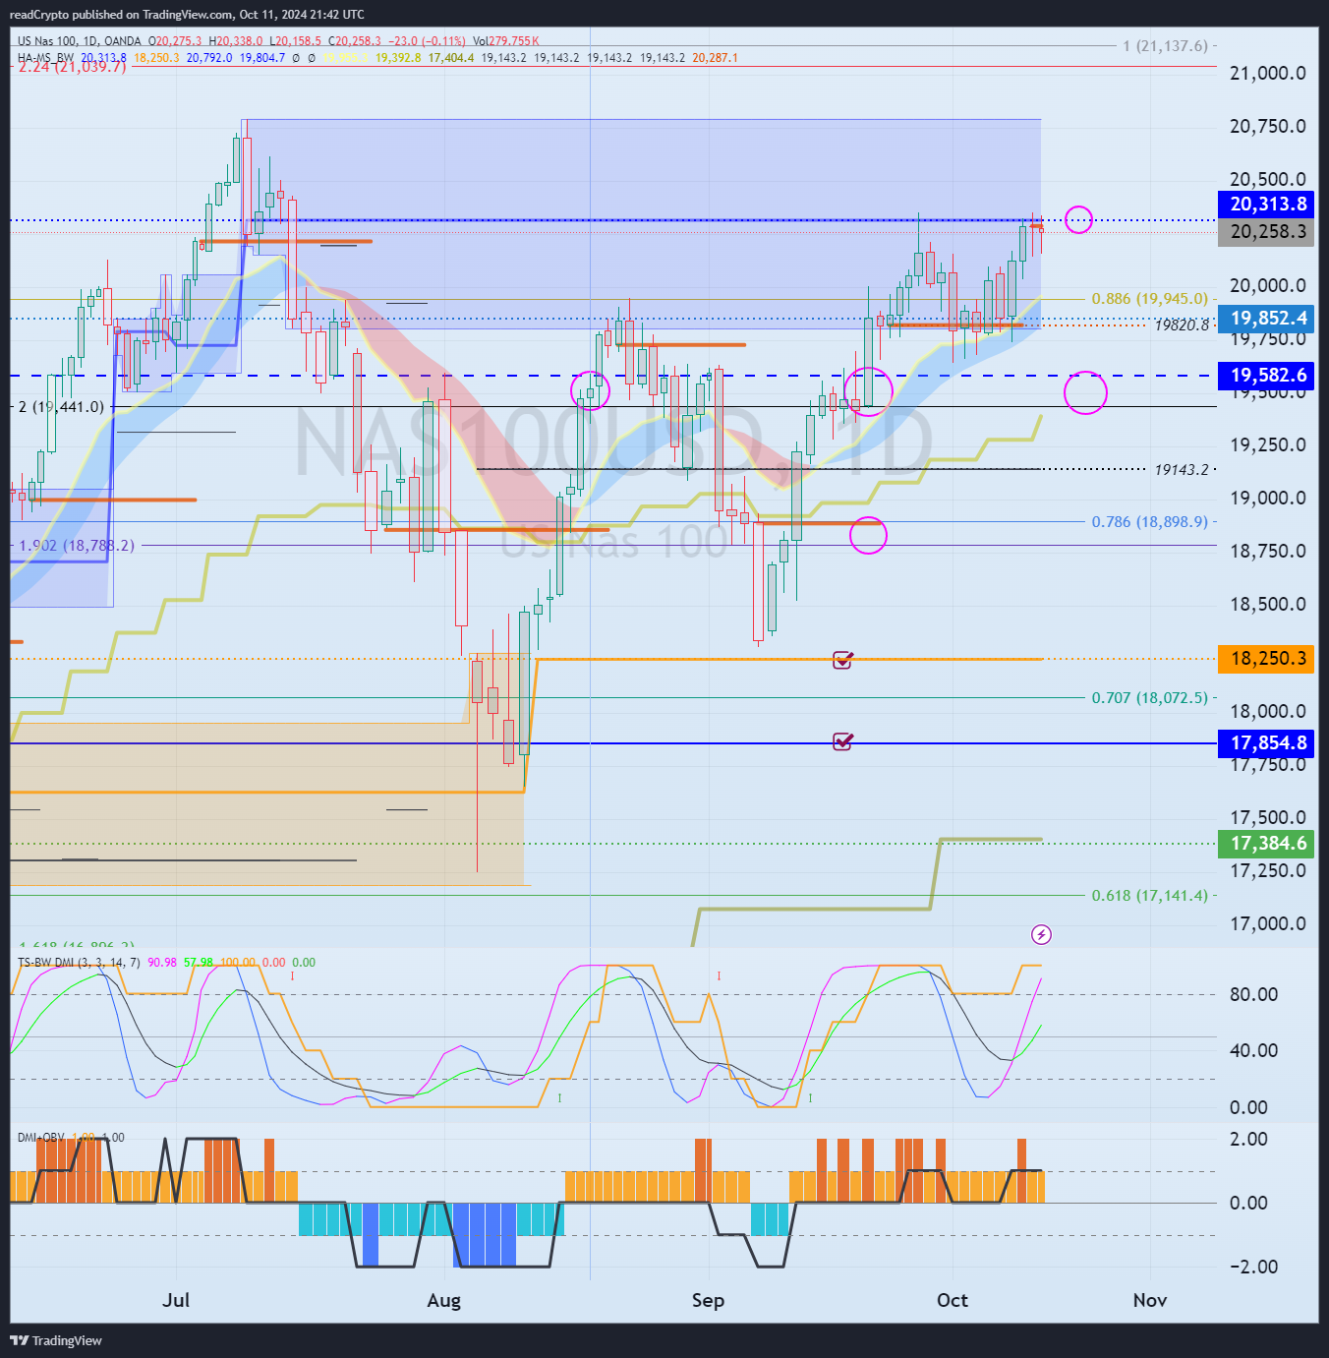Click the 20,313.8 blue price label
1329x1358 pixels.
1266,204
